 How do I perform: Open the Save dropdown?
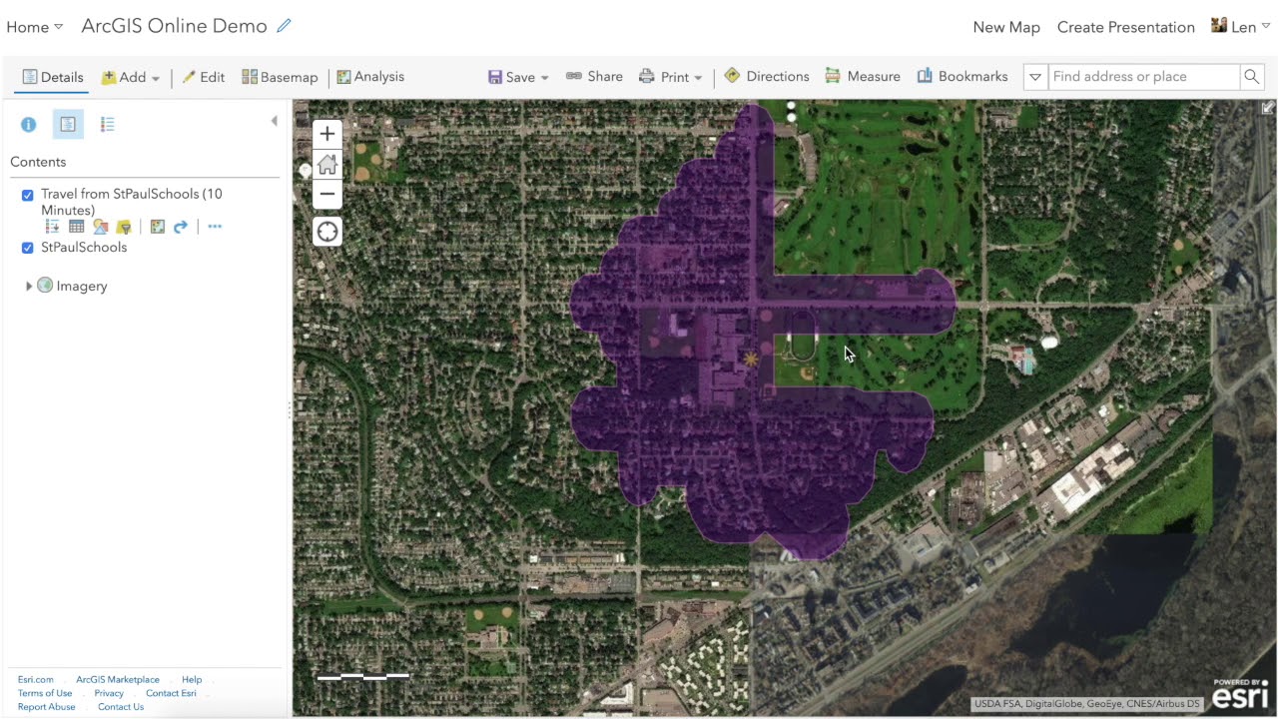pos(518,77)
